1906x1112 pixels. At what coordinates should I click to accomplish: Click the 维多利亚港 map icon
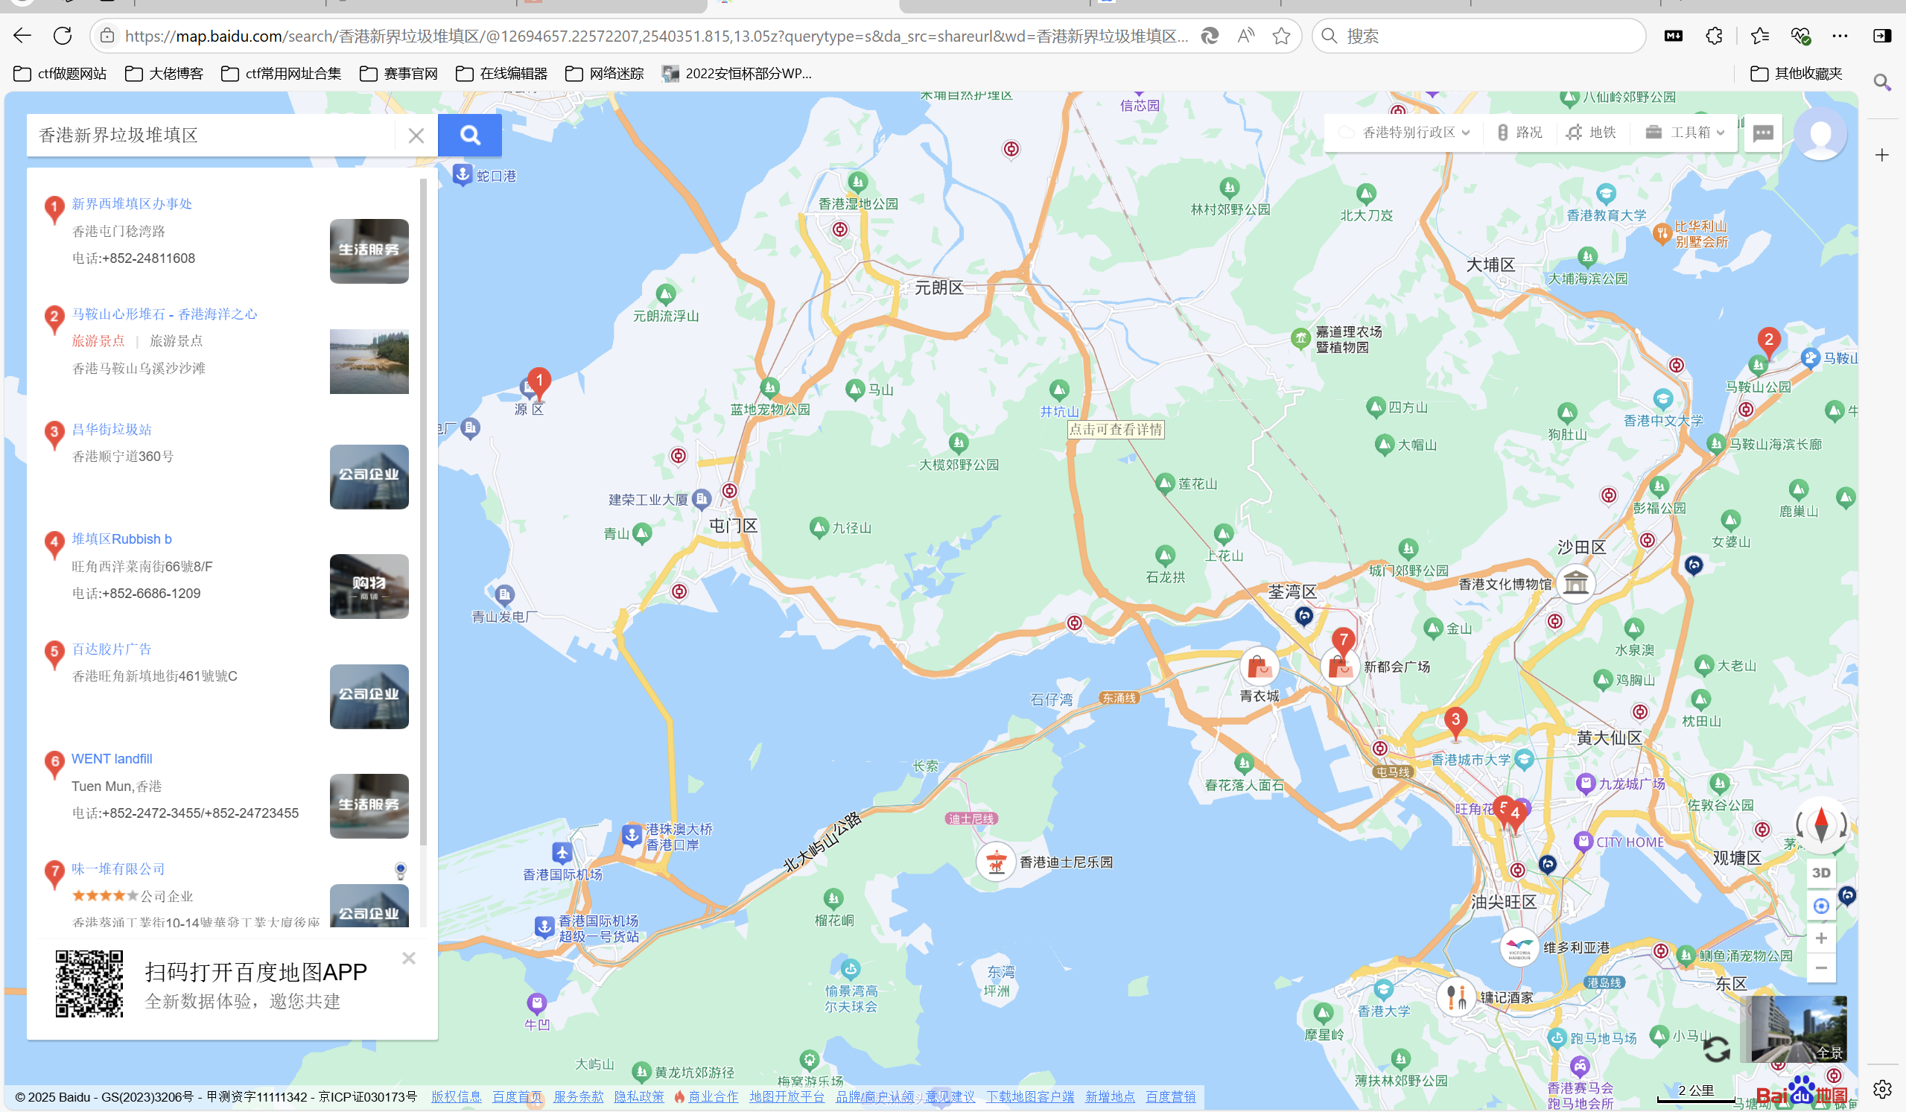1519,948
